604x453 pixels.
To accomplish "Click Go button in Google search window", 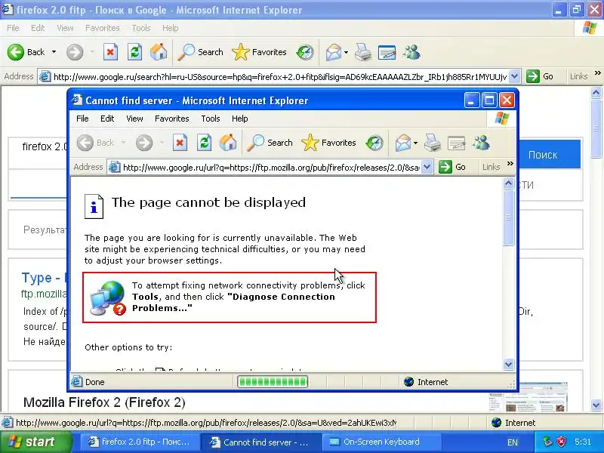I will 540,76.
